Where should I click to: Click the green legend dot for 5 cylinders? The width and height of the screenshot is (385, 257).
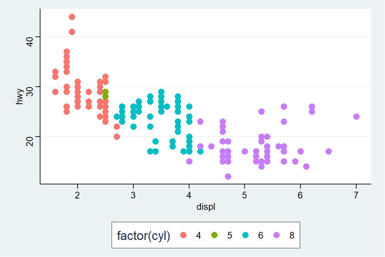(214, 235)
